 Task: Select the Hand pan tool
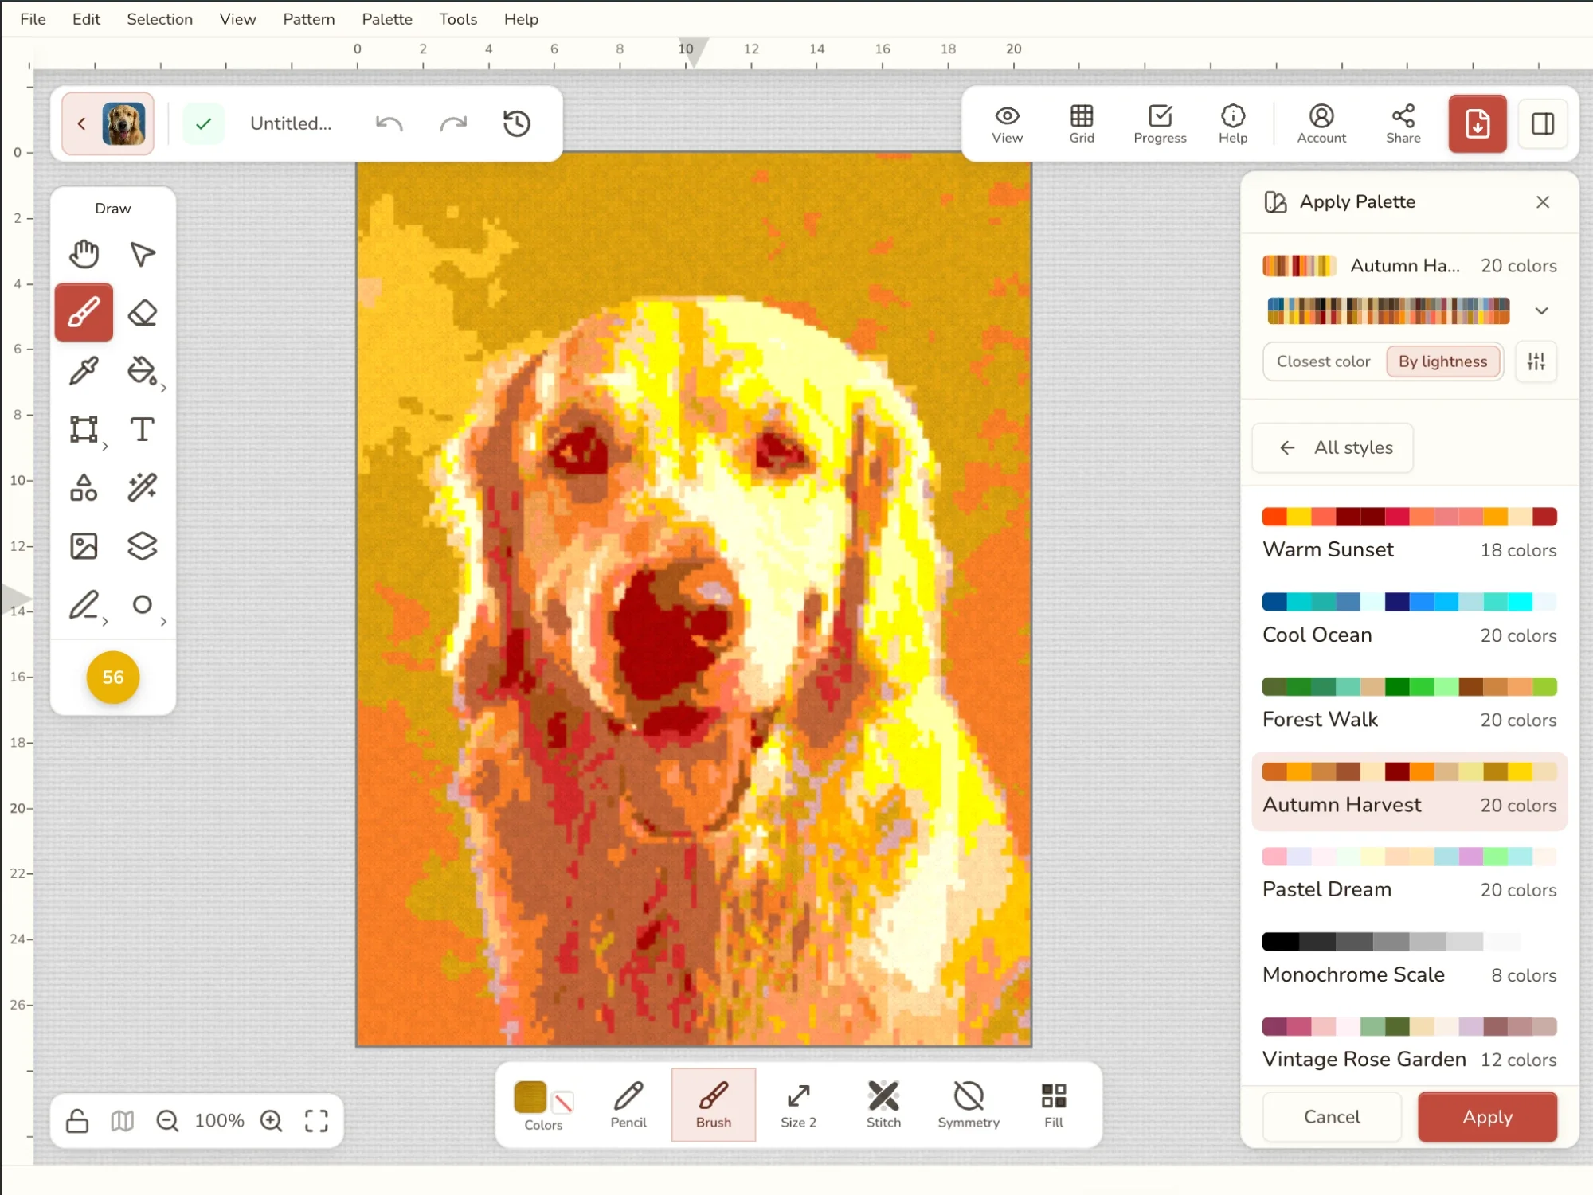pos(84,254)
